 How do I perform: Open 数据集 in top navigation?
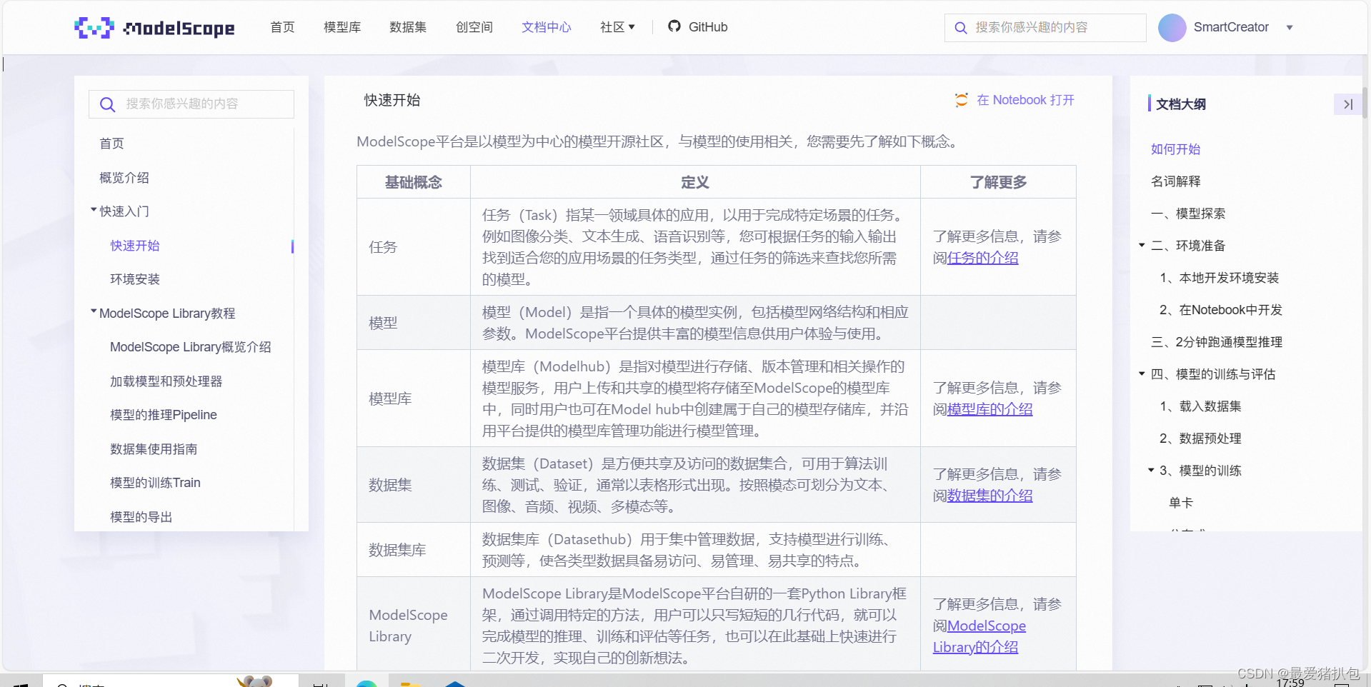[408, 27]
